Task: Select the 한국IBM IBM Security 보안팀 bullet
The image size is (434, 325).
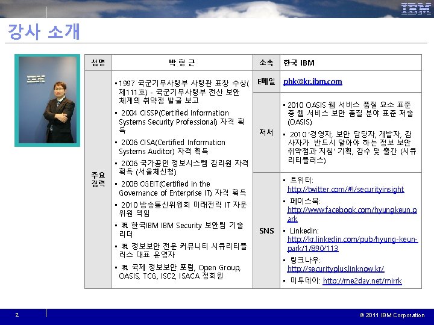Action: 180,230
